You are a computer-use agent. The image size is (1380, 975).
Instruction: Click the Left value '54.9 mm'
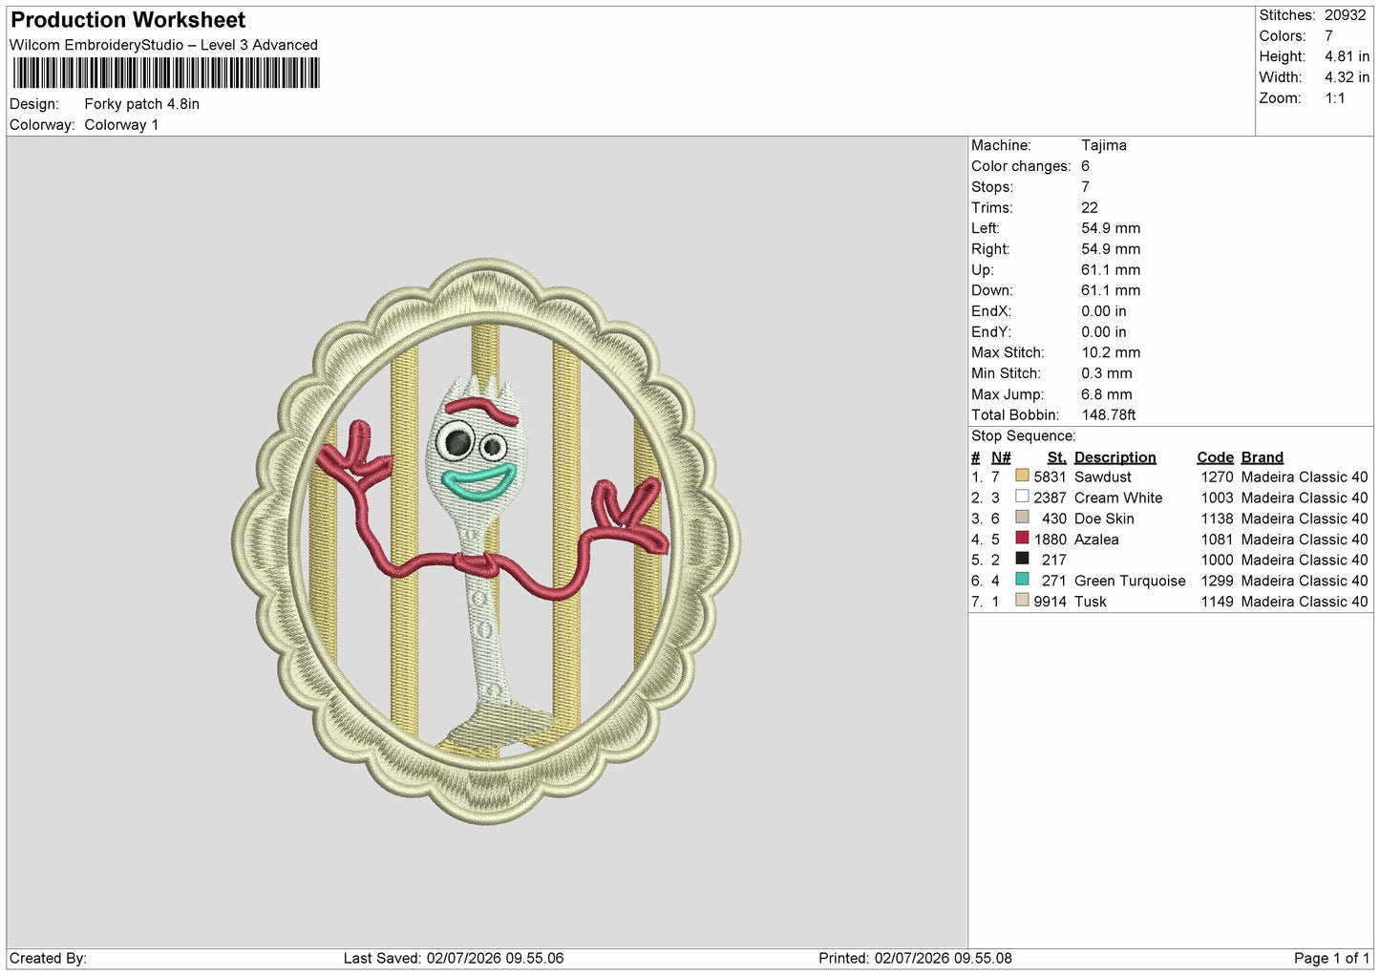point(1111,228)
